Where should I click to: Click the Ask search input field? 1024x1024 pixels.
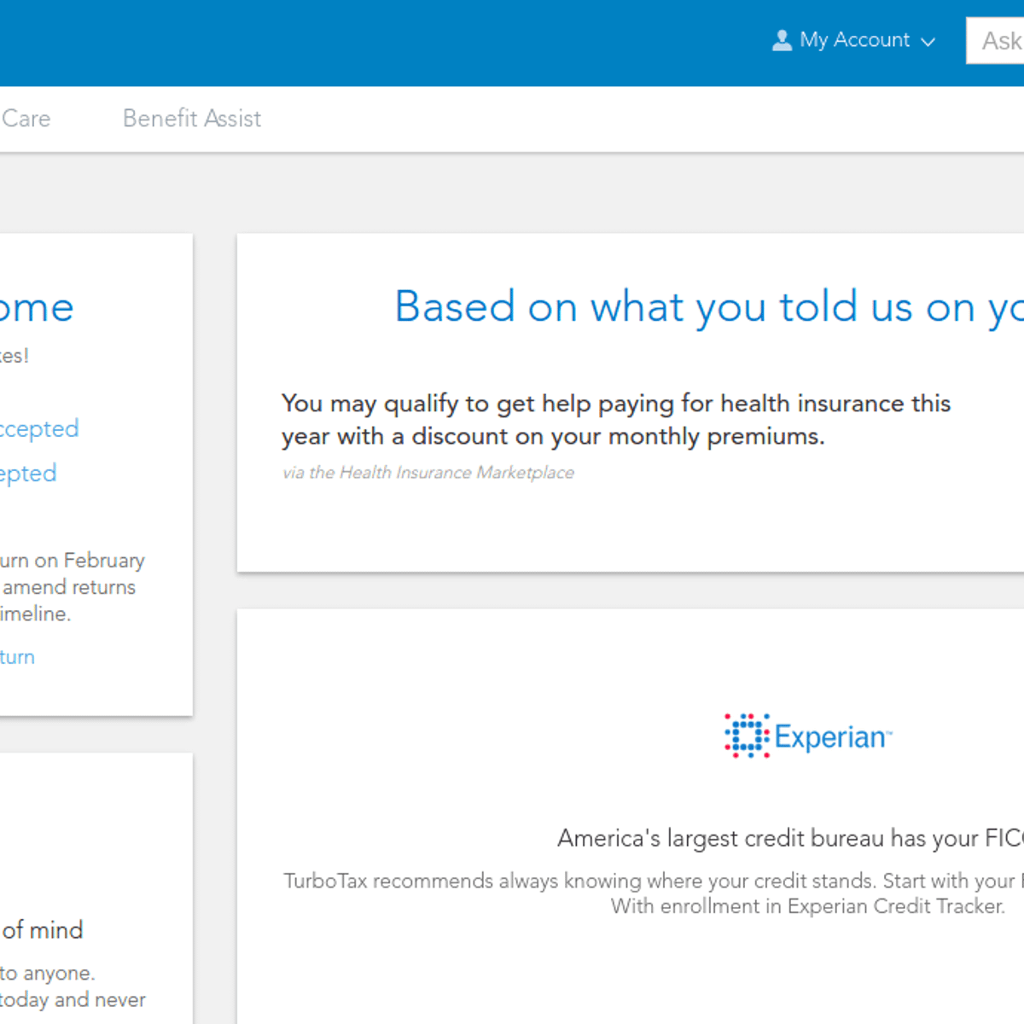coord(995,41)
